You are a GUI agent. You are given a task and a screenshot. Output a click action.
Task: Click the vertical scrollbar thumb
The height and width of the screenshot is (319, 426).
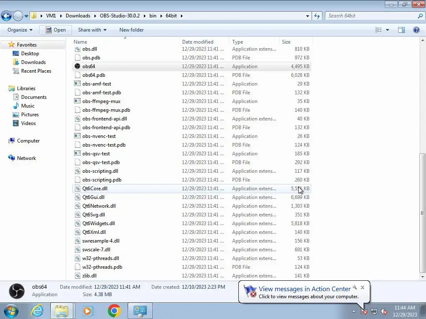coord(422,213)
